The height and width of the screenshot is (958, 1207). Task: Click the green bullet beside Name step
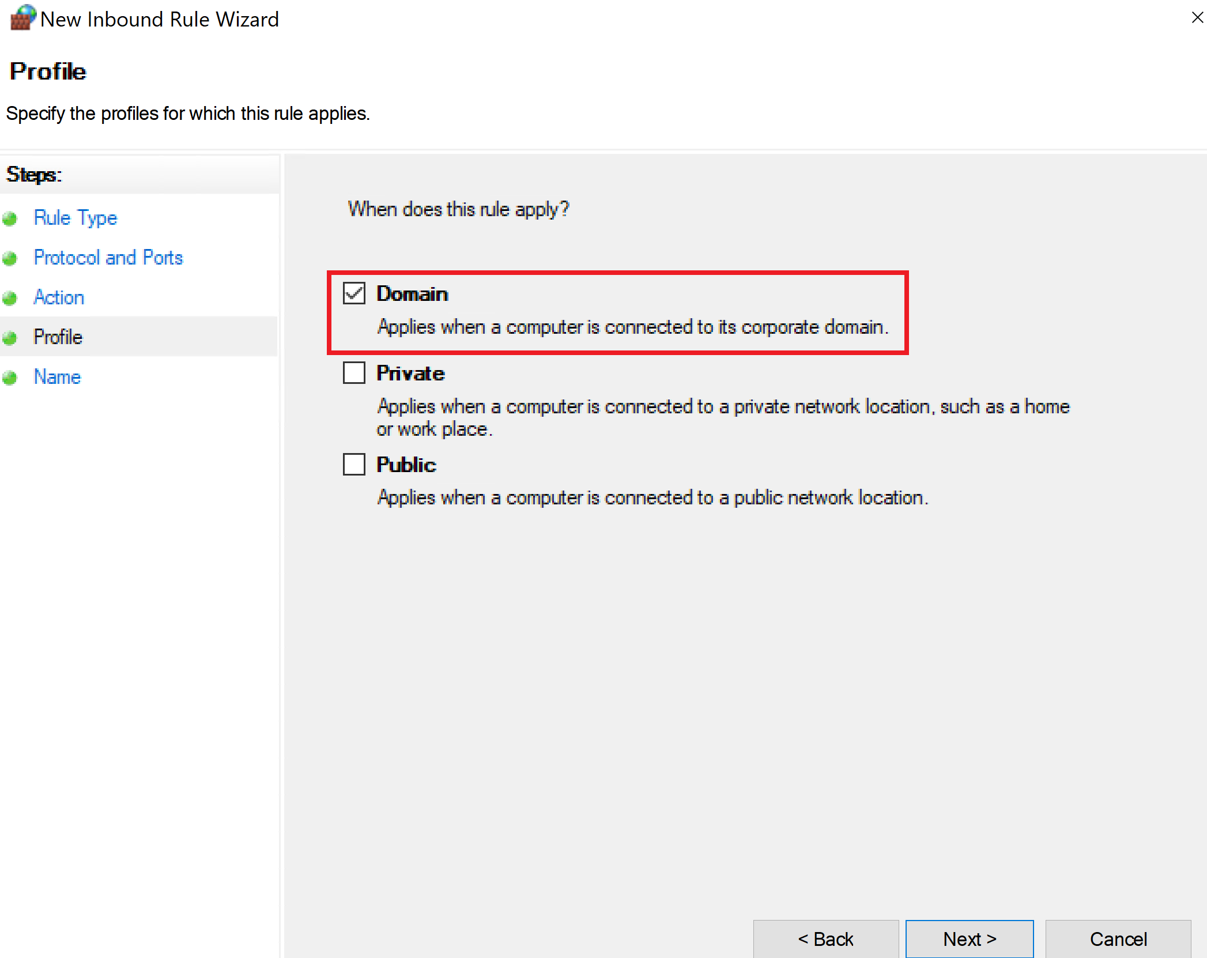pos(10,378)
